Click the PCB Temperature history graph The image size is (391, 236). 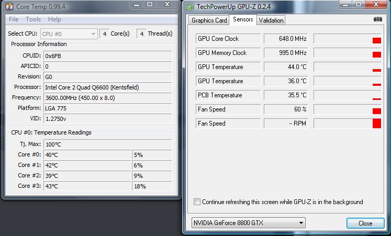pos(348,95)
